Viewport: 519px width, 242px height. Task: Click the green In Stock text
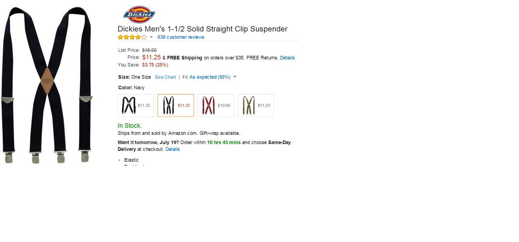coord(129,125)
